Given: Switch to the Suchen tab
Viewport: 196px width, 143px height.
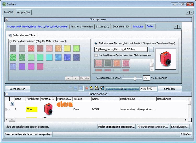Looking at the screenshot, I should (x=9, y=12).
